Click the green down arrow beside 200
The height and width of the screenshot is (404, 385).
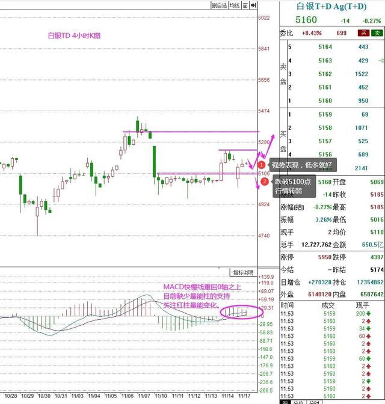tap(369, 314)
